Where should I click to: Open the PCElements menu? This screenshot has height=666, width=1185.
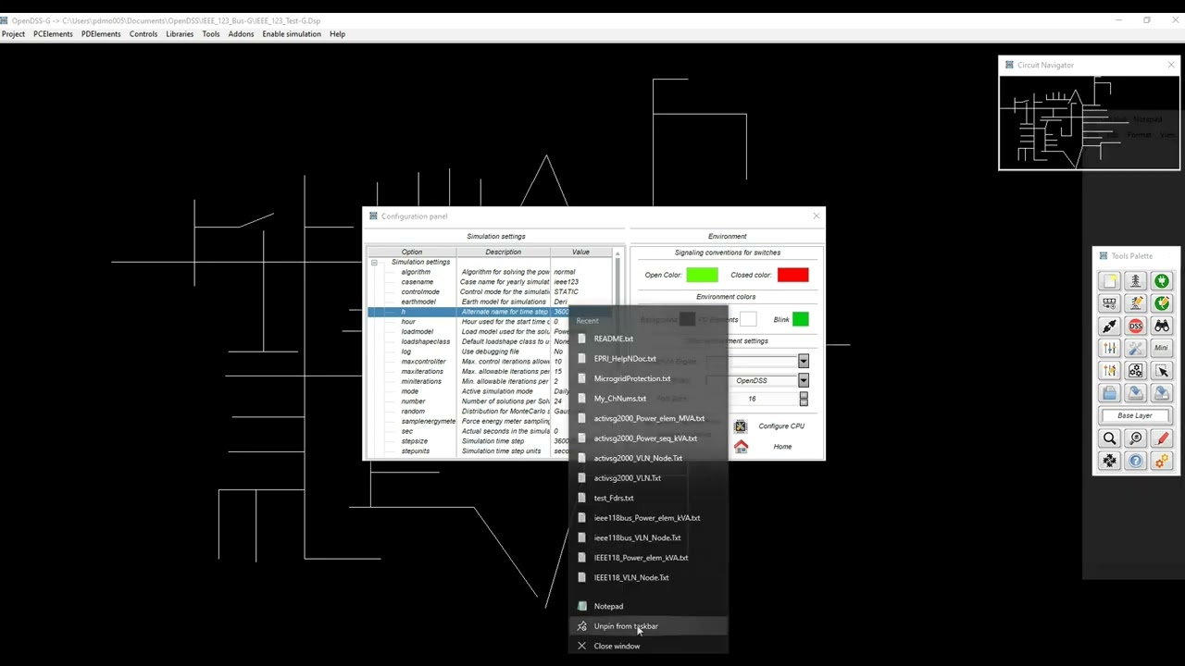[53, 34]
